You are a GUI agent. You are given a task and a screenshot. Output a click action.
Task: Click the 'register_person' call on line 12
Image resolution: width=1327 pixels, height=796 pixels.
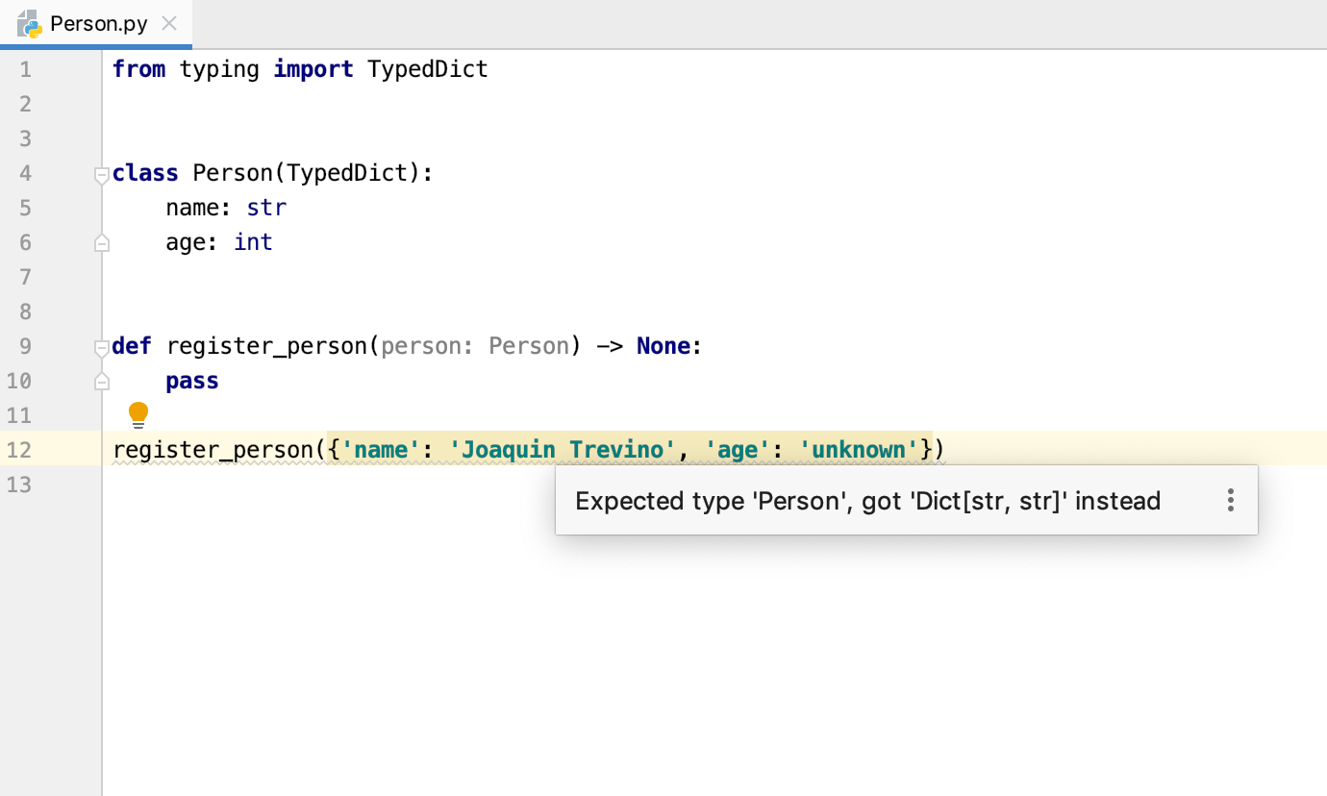point(213,450)
